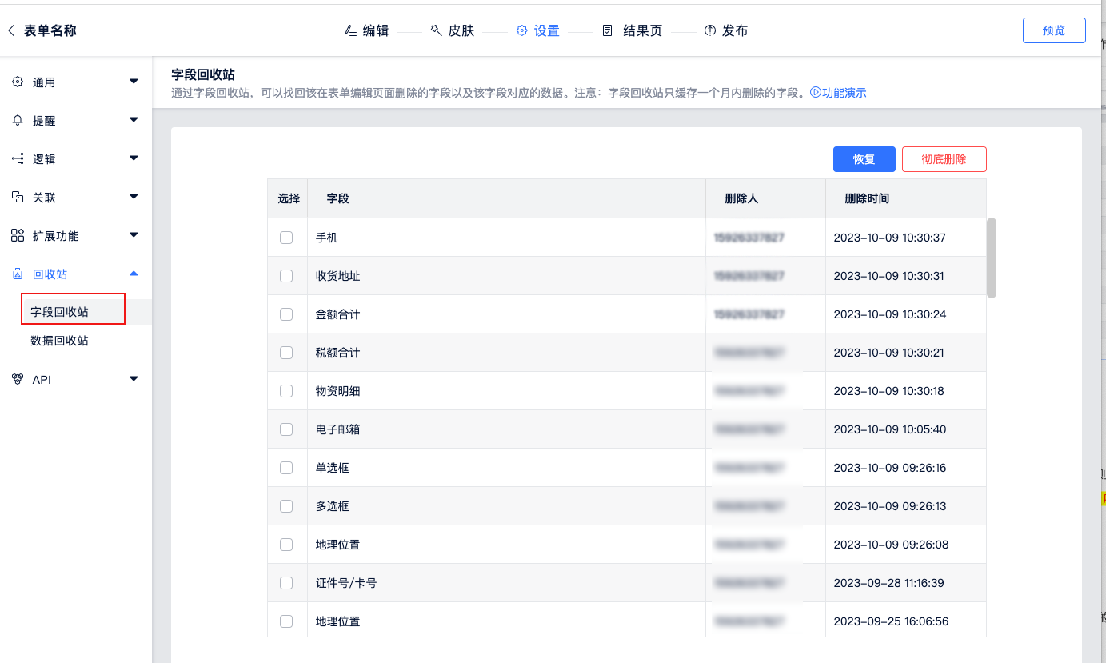The height and width of the screenshot is (663, 1106).
Task: Open the 功能演示 link
Action: pos(839,93)
